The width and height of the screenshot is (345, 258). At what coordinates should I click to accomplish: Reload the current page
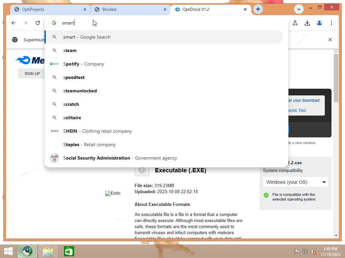click(x=38, y=23)
